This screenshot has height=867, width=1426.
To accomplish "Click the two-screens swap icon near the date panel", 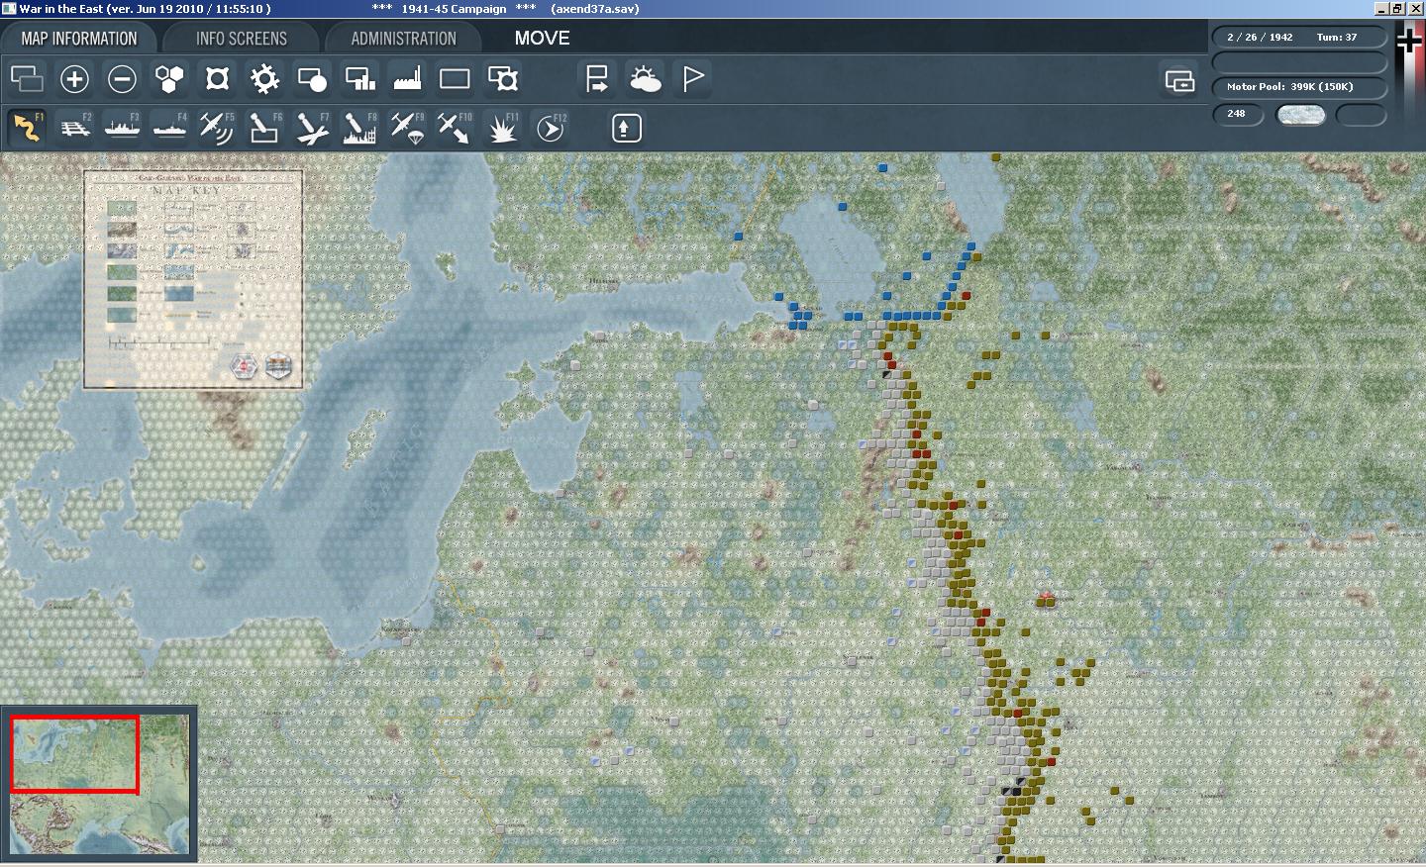I will (1179, 80).
